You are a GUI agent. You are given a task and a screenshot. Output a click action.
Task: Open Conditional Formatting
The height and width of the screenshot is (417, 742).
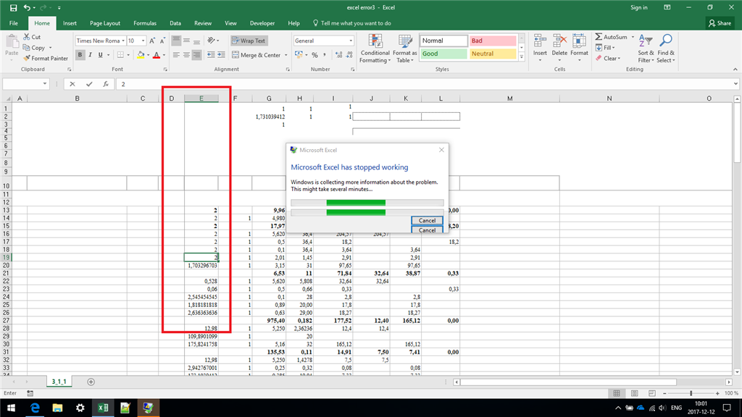[x=375, y=49]
